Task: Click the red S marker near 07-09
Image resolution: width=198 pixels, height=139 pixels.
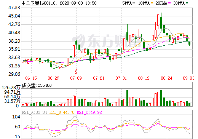Action: pyautogui.click(x=76, y=72)
